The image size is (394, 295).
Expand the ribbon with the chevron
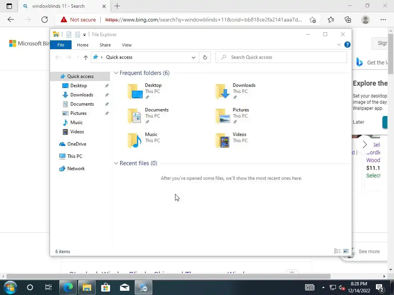tap(339, 45)
